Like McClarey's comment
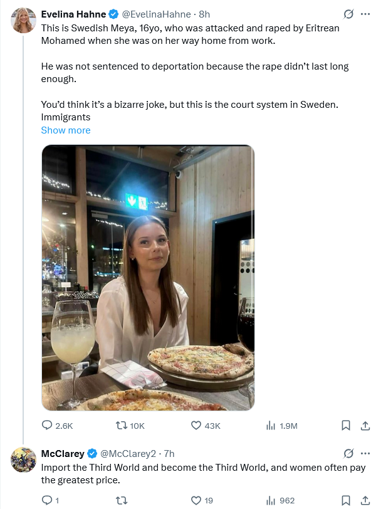 196,500
